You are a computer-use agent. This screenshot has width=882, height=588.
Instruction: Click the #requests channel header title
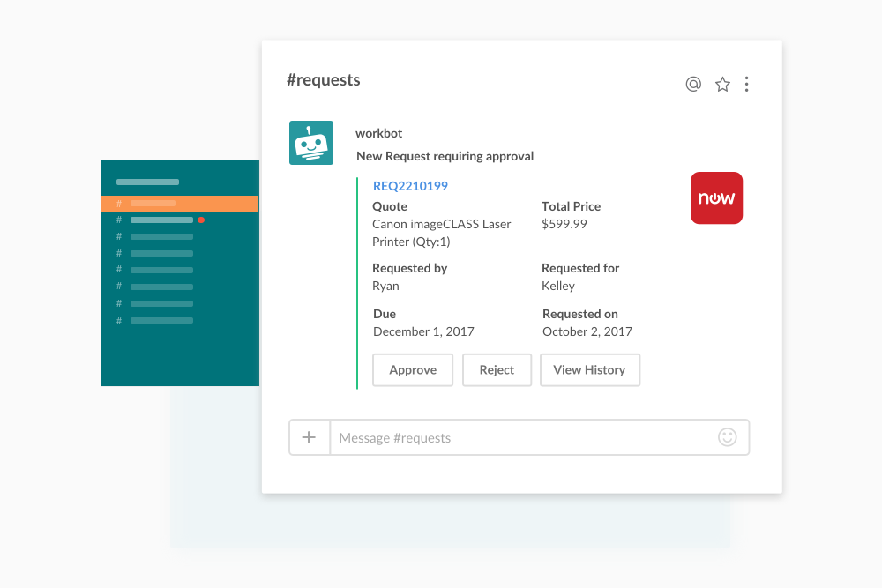324,79
